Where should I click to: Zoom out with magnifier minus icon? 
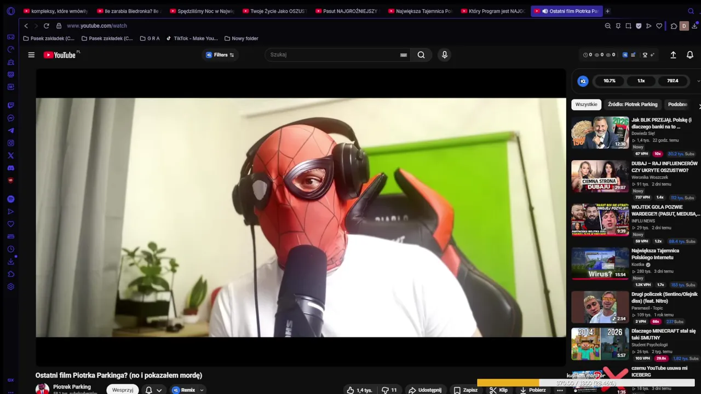607,26
